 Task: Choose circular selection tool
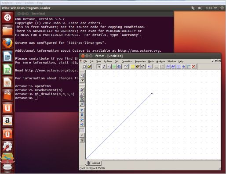(161, 67)
